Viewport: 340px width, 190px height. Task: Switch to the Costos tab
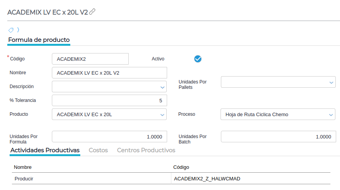[x=98, y=150]
